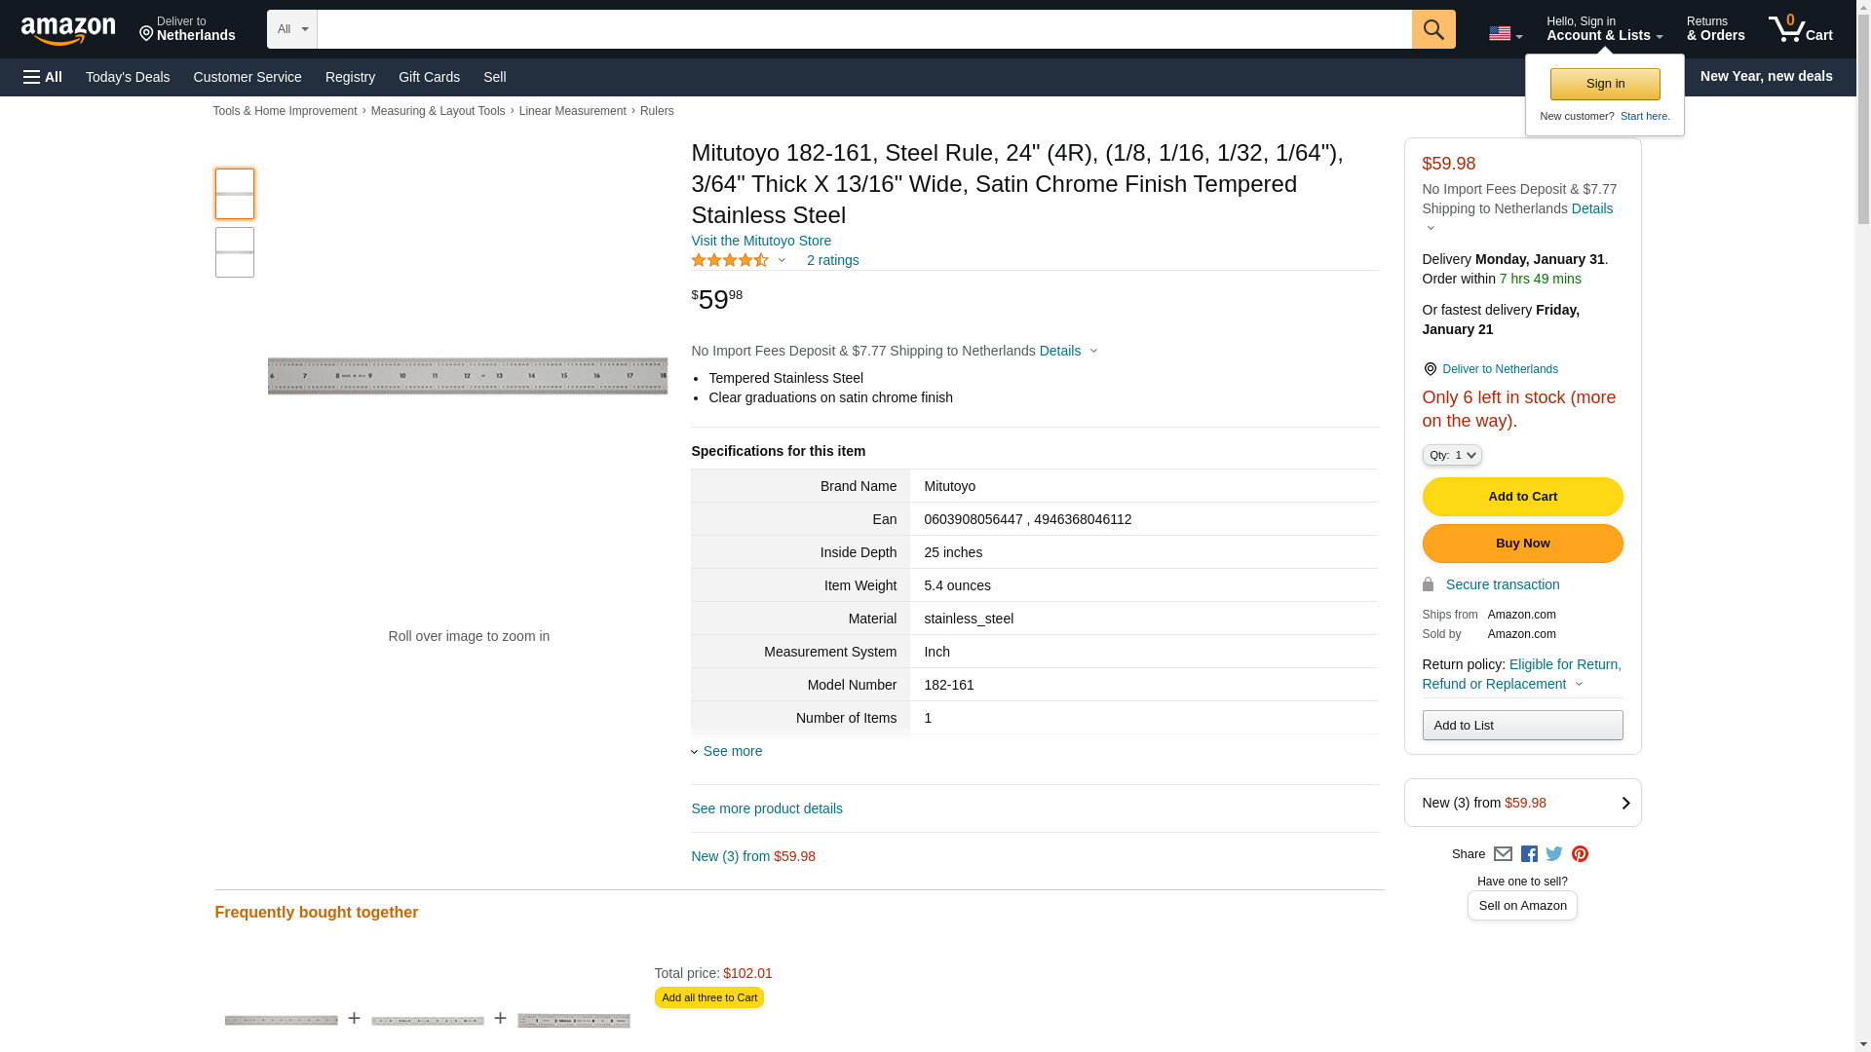
Task: Open Today's Deals in navigation
Action: (128, 77)
